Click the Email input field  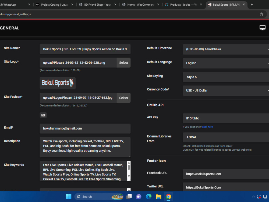85,129
